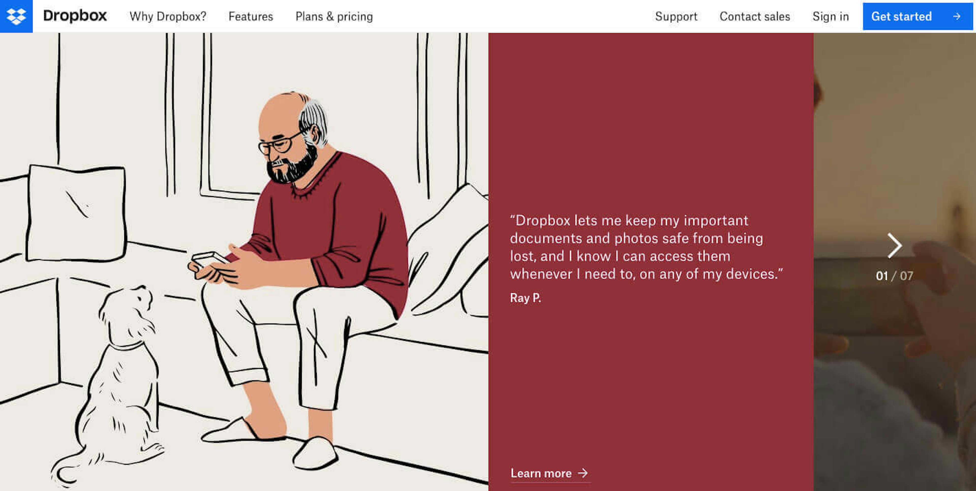
Task: Open the Why Dropbox? menu
Action: point(168,16)
